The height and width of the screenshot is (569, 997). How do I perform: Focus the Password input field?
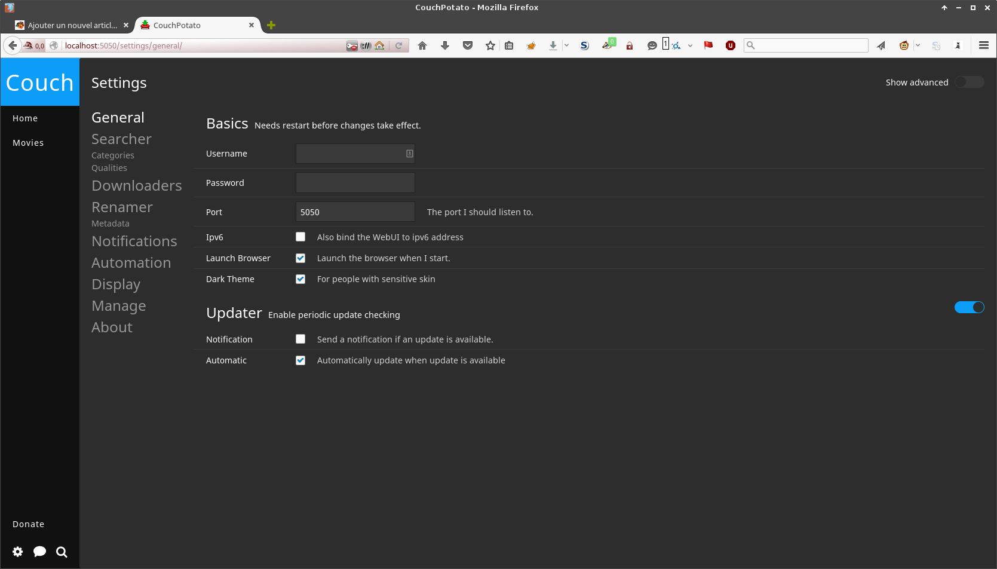(x=355, y=183)
